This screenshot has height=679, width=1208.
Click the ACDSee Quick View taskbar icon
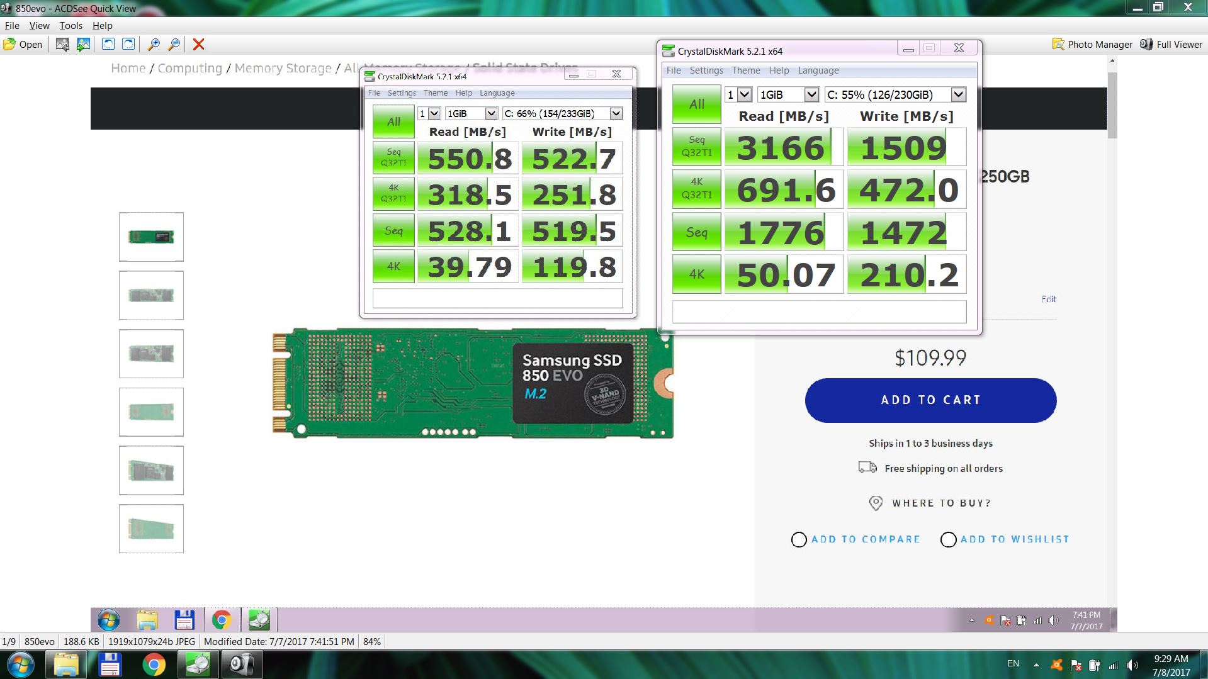click(242, 665)
